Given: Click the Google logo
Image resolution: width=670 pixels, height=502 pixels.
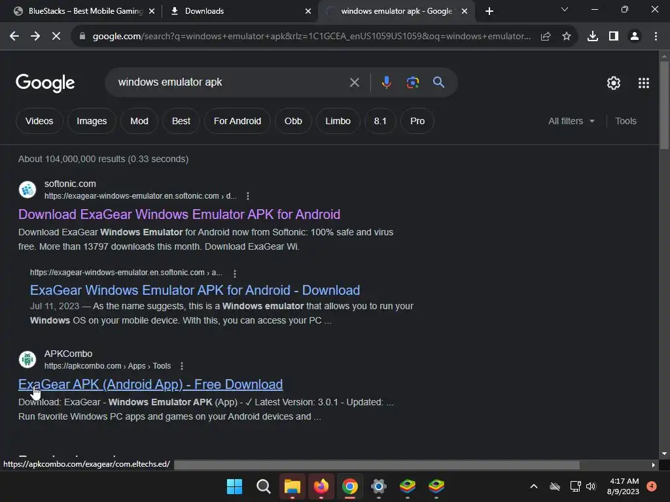Looking at the screenshot, I should click(x=45, y=83).
